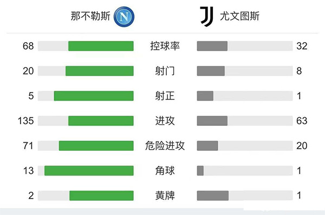Click Juventus's gray possession bar
325x215 pixels.
[212, 46]
